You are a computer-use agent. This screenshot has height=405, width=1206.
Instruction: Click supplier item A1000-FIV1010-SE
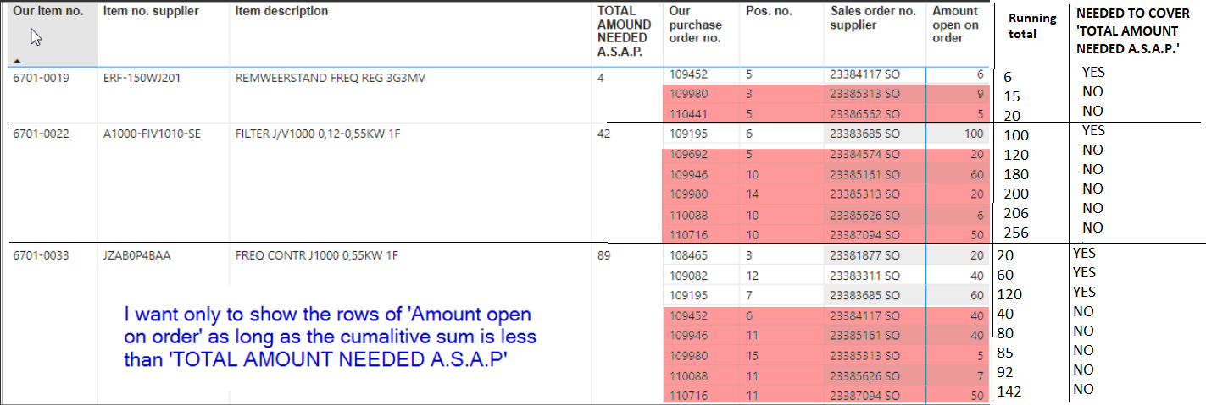[151, 134]
